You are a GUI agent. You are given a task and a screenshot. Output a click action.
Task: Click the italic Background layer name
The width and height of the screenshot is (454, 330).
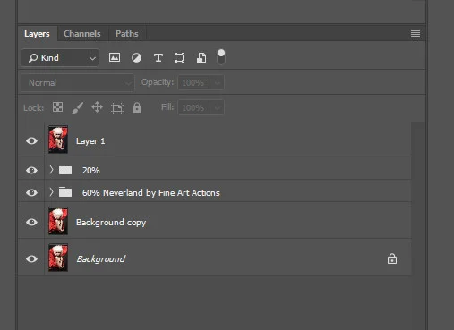[101, 259]
